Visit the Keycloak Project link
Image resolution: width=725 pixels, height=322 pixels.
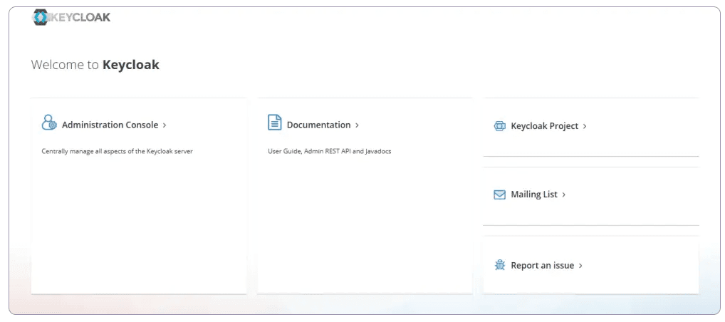[x=544, y=126]
